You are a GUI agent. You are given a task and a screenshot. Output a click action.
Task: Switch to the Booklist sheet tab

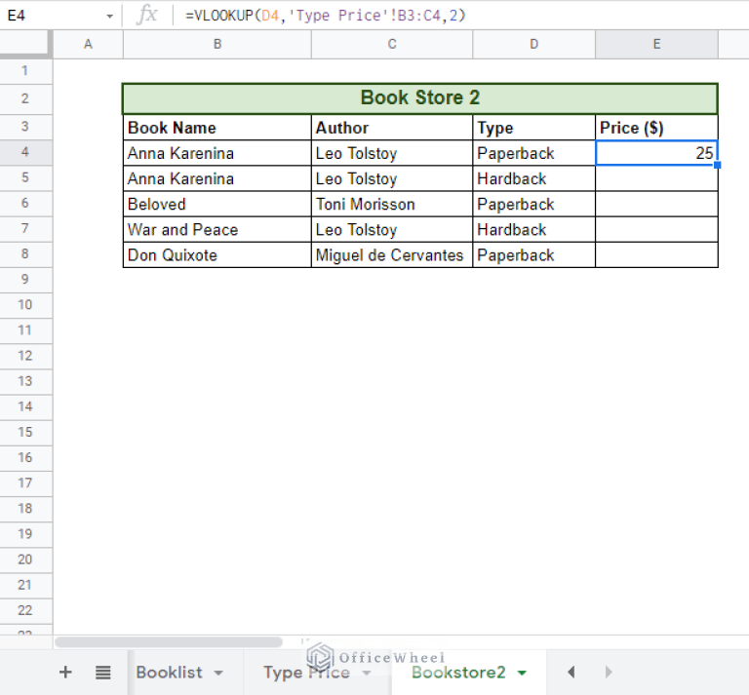(169, 672)
